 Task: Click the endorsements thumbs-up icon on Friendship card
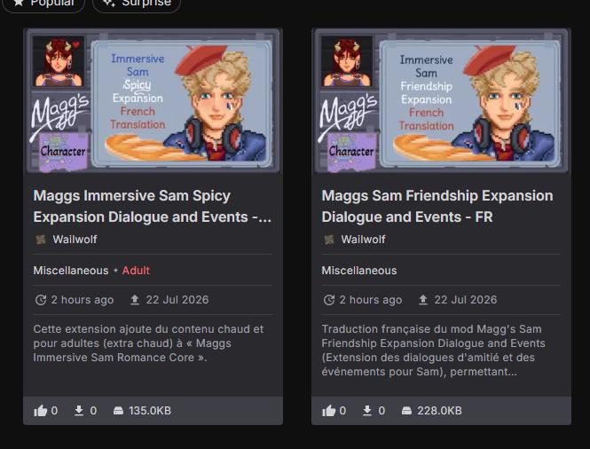click(328, 411)
